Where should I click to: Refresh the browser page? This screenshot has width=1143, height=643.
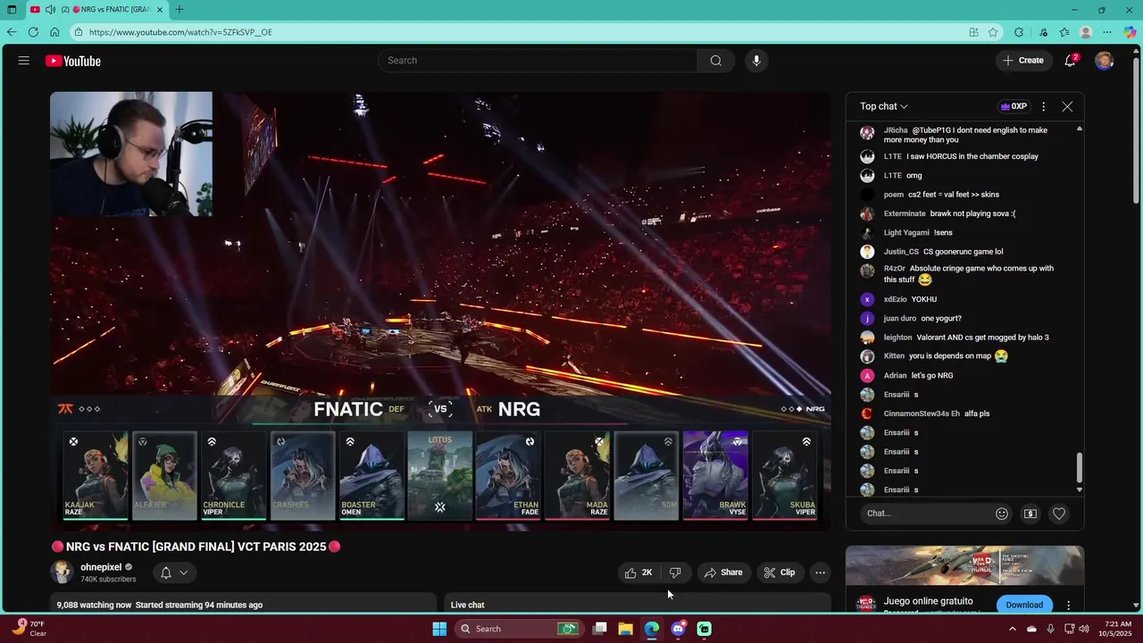coord(33,32)
